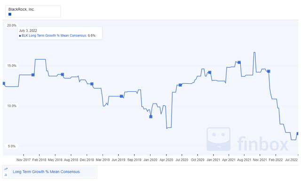Switch to line chart view icon
Image resolution: width=301 pixels, height=181 pixels.
pos(6,169)
